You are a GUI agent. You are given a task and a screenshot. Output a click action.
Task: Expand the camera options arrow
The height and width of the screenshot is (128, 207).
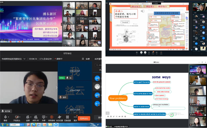[20, 117]
